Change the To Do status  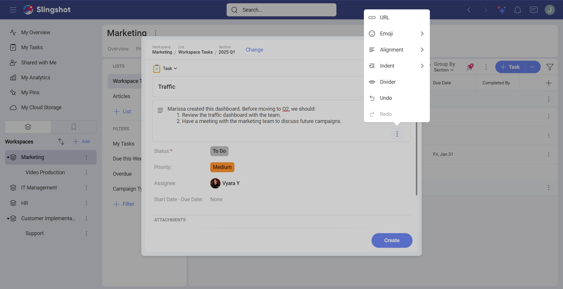219,151
